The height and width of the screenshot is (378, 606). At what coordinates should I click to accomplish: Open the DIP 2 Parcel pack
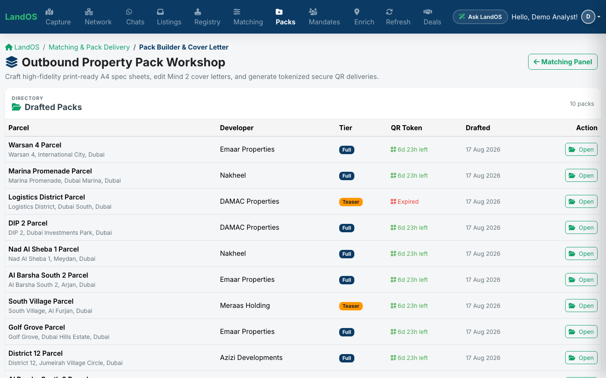click(581, 228)
